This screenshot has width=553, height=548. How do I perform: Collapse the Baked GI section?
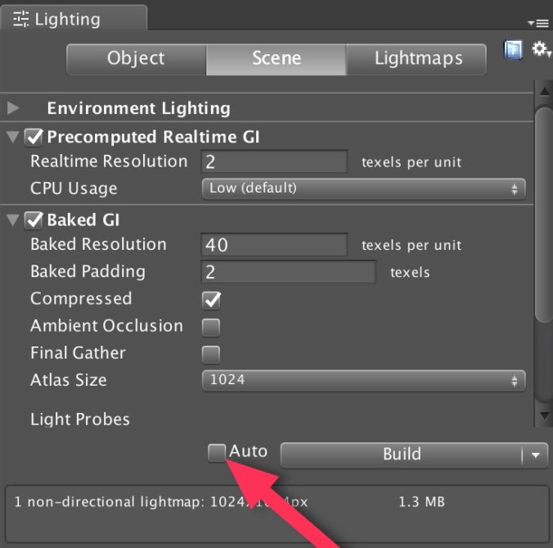[13, 220]
